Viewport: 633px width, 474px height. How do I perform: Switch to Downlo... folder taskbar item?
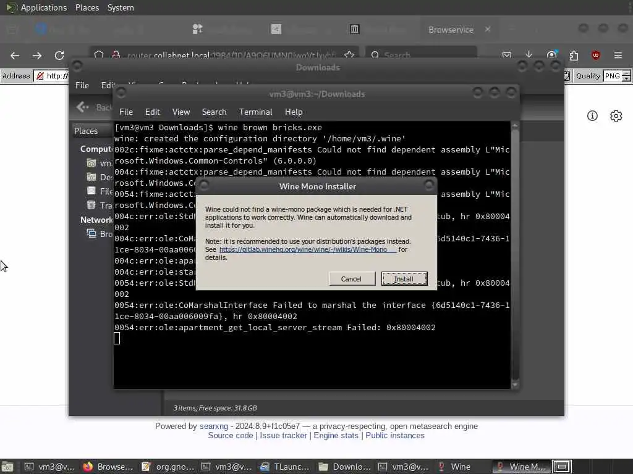[x=344, y=467]
